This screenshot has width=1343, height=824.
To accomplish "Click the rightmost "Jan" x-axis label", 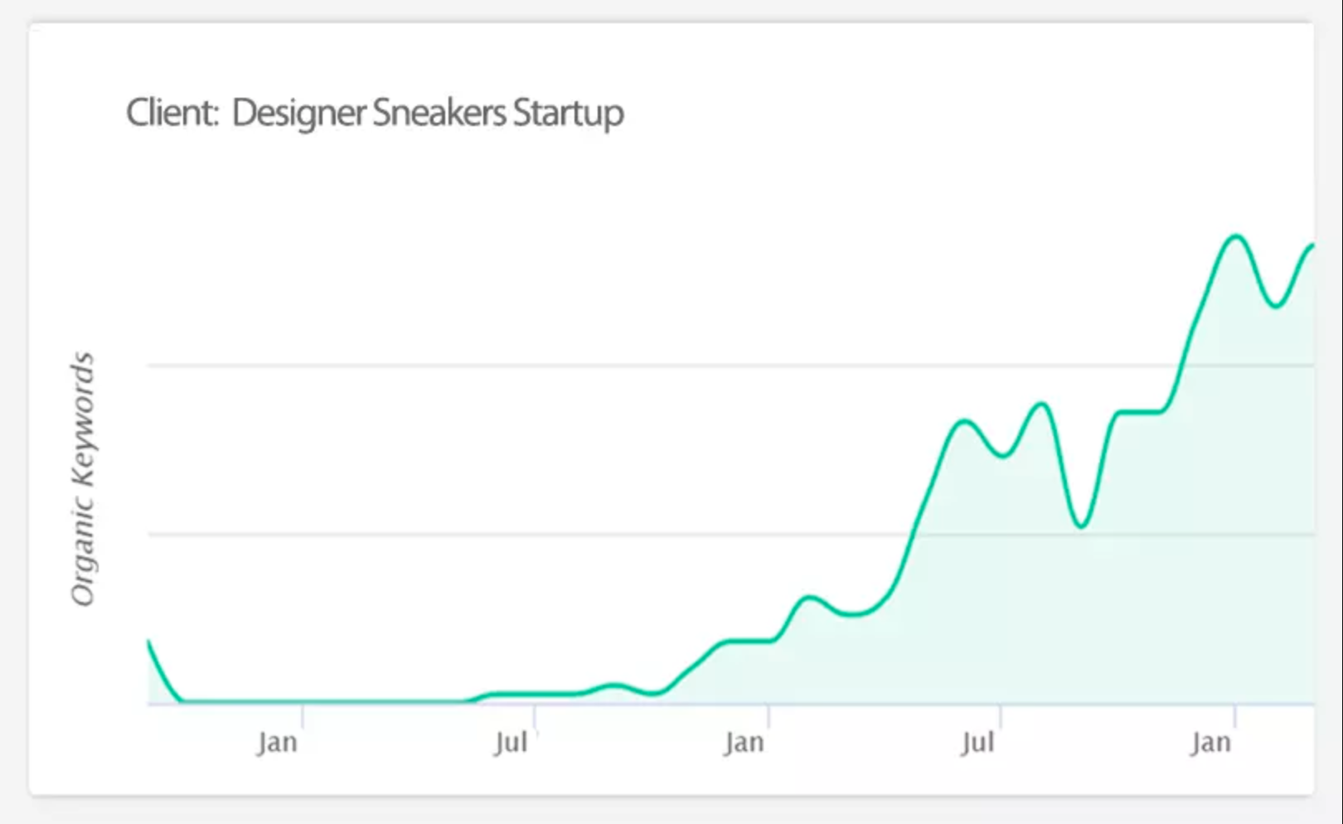I will (x=1210, y=742).
